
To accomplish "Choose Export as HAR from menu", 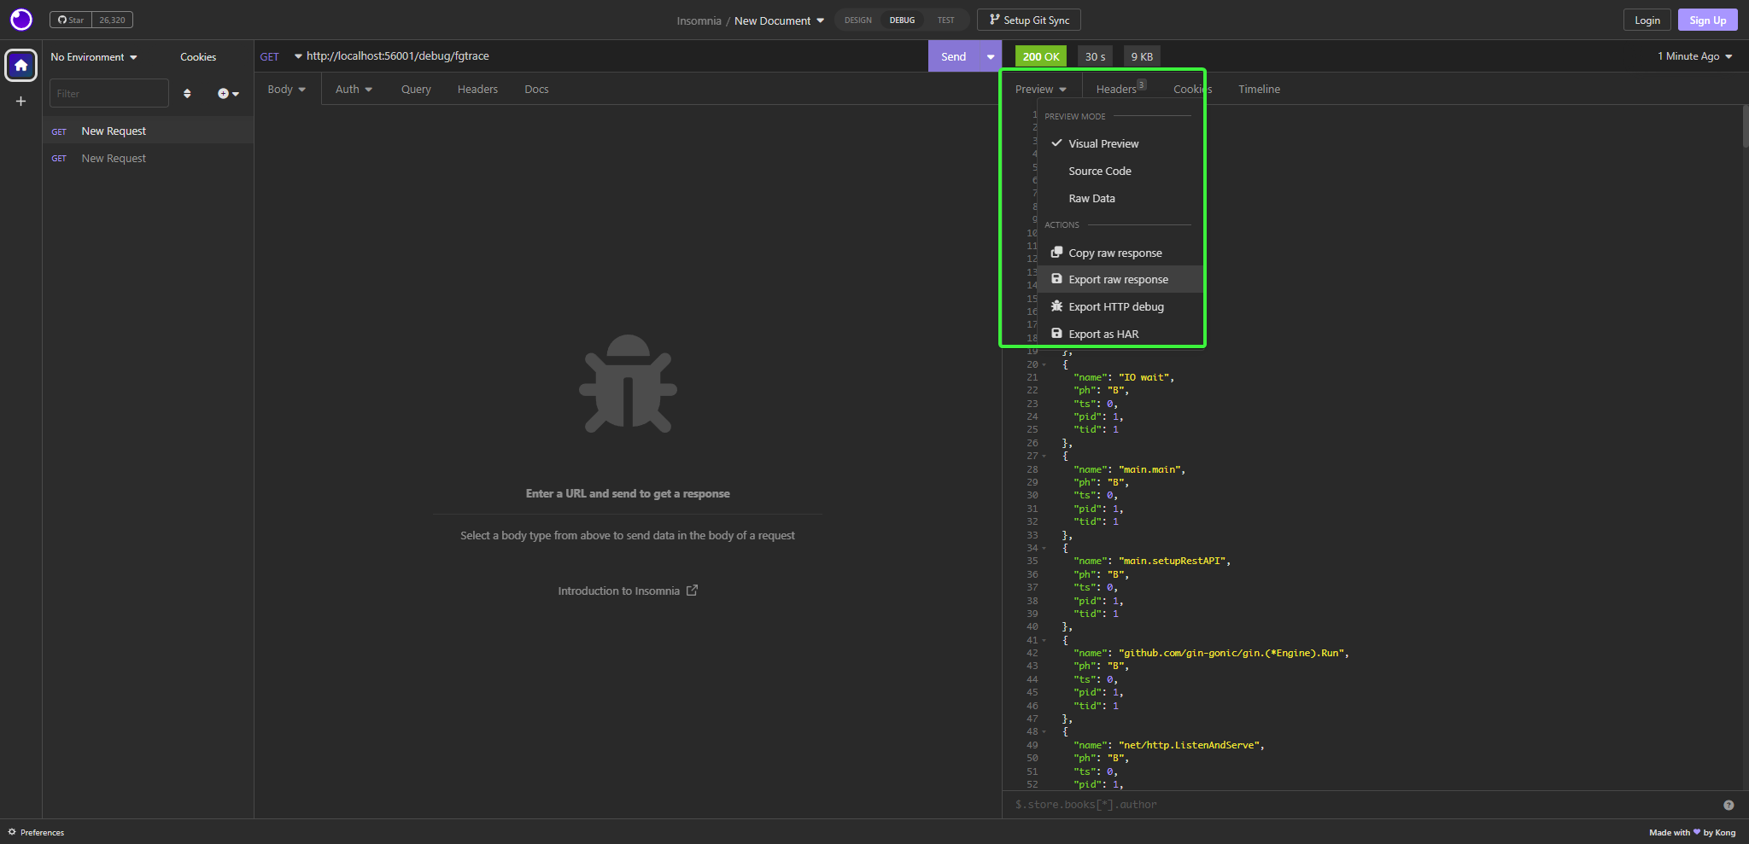I will pyautogui.click(x=1103, y=335).
